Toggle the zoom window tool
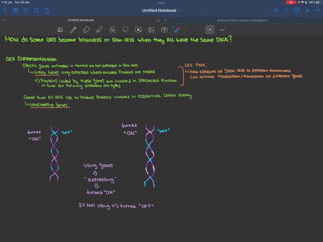The height and width of the screenshot is (242, 323). pyautogui.click(x=60, y=30)
